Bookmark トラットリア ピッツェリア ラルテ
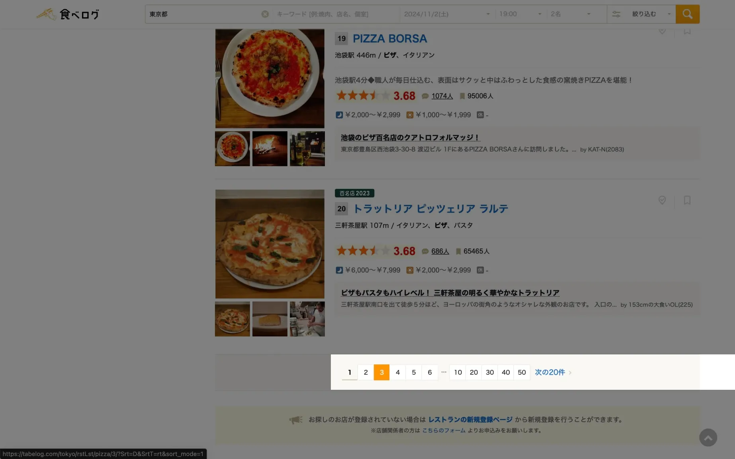 tap(687, 200)
